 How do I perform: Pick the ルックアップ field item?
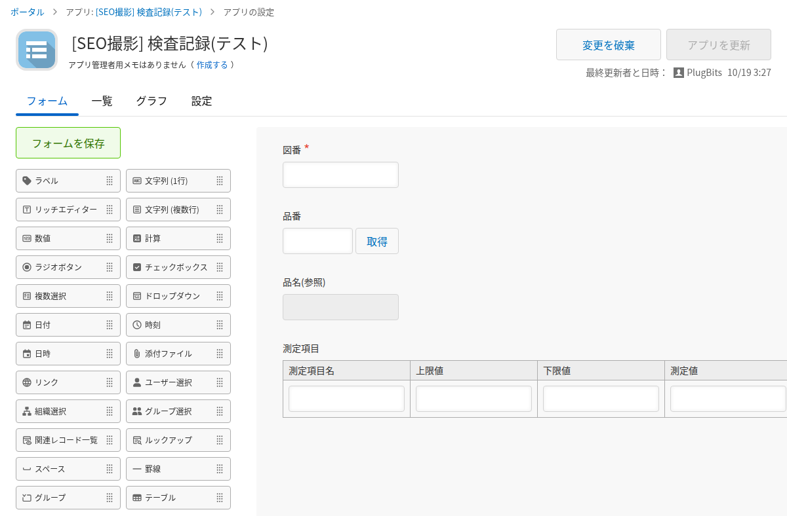tap(178, 440)
